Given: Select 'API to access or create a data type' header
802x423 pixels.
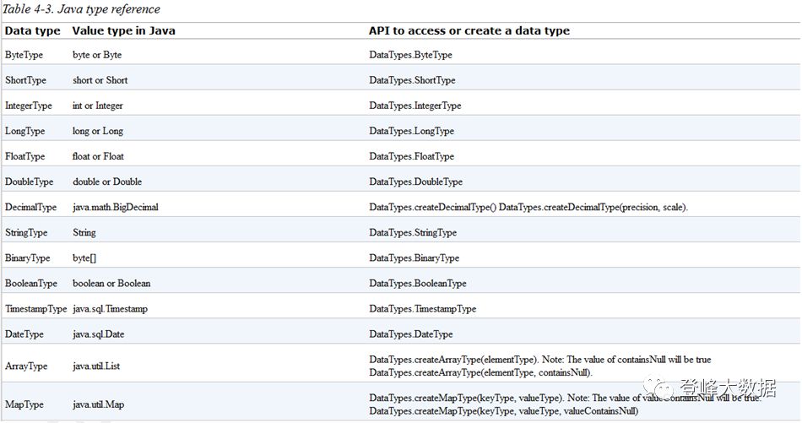Looking at the screenshot, I should tap(469, 30).
